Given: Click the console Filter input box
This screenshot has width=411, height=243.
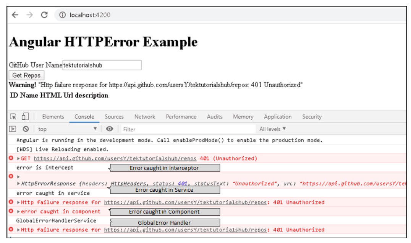Looking at the screenshot, I should [x=187, y=129].
